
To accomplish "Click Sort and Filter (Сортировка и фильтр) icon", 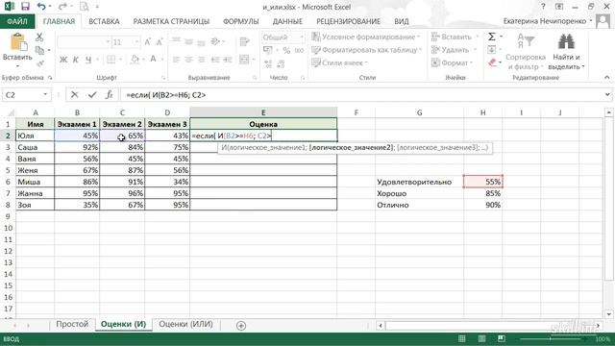I will pyautogui.click(x=526, y=41).
